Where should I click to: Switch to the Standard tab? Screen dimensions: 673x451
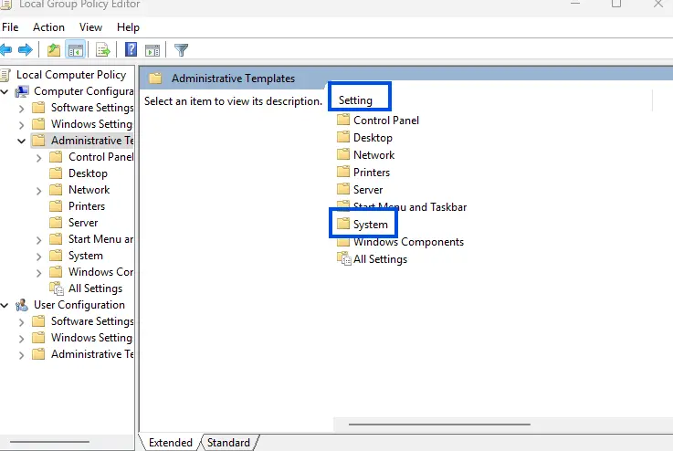pos(228,443)
